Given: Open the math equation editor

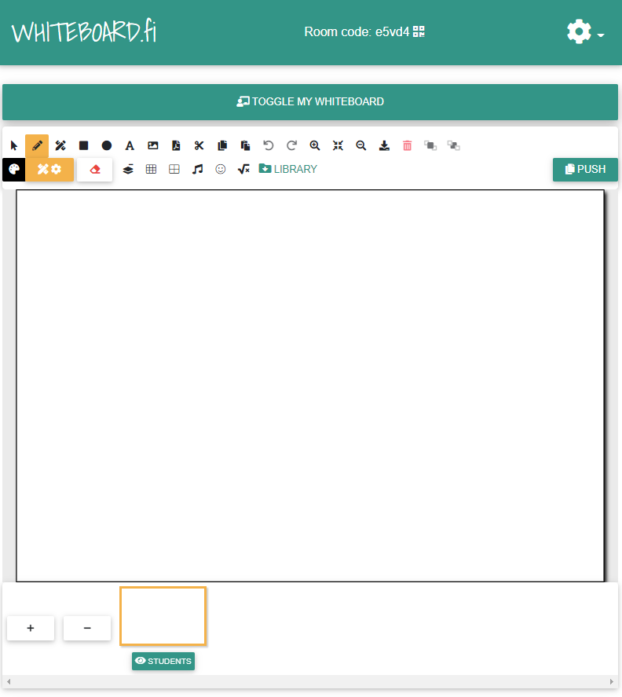Looking at the screenshot, I should pos(243,169).
